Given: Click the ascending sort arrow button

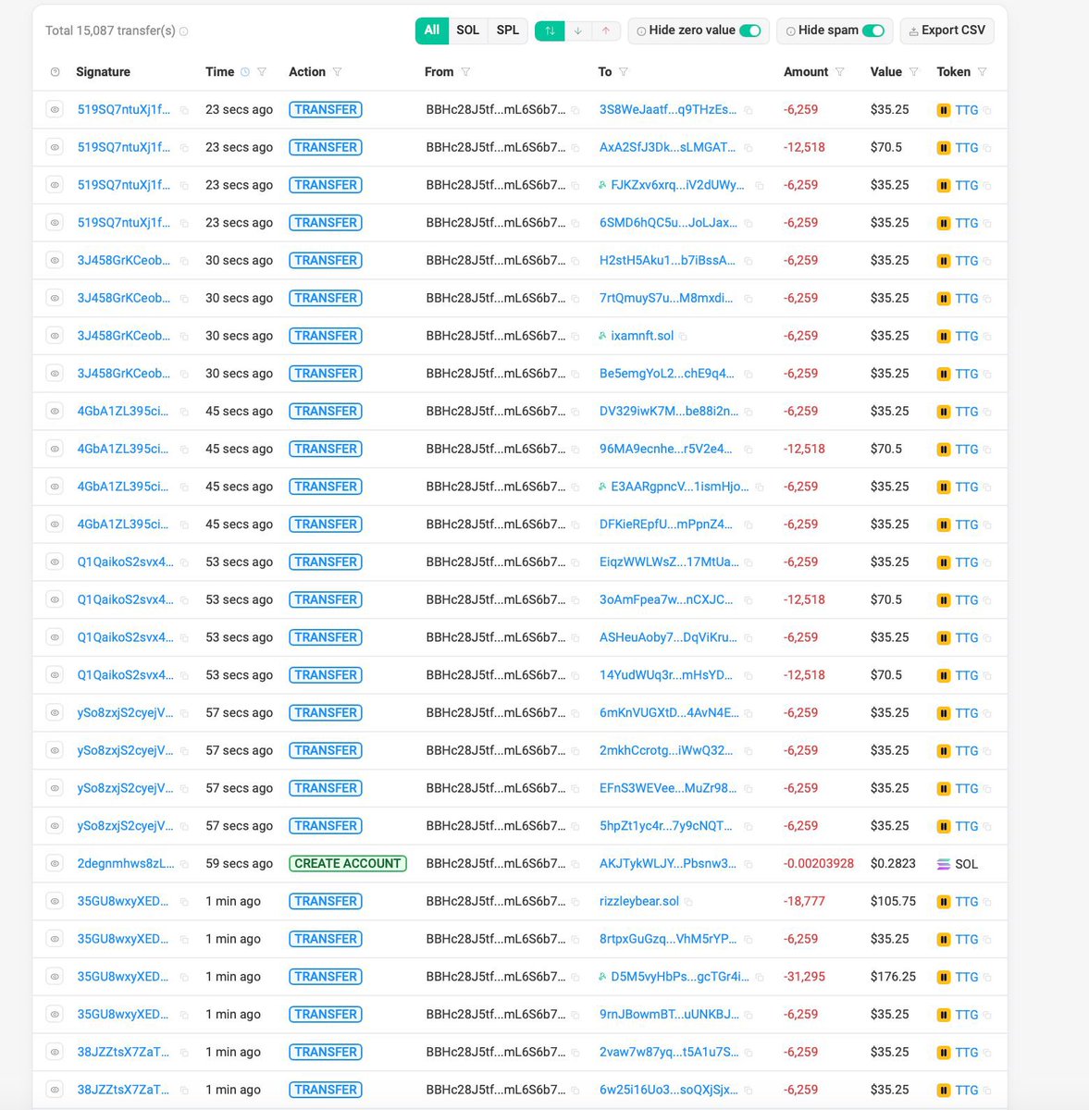Looking at the screenshot, I should [606, 31].
